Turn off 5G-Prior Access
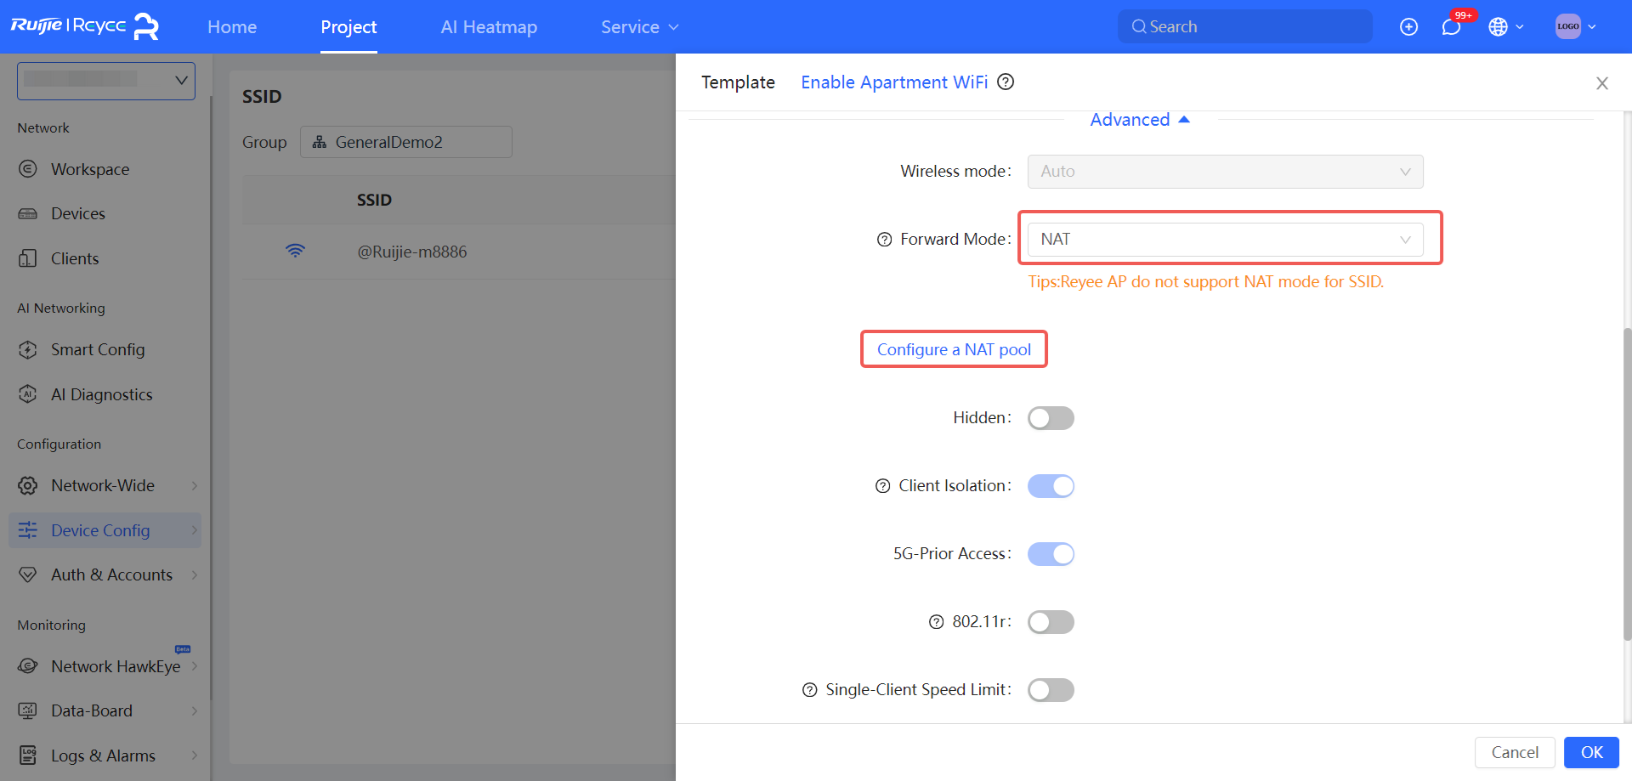 tap(1051, 553)
